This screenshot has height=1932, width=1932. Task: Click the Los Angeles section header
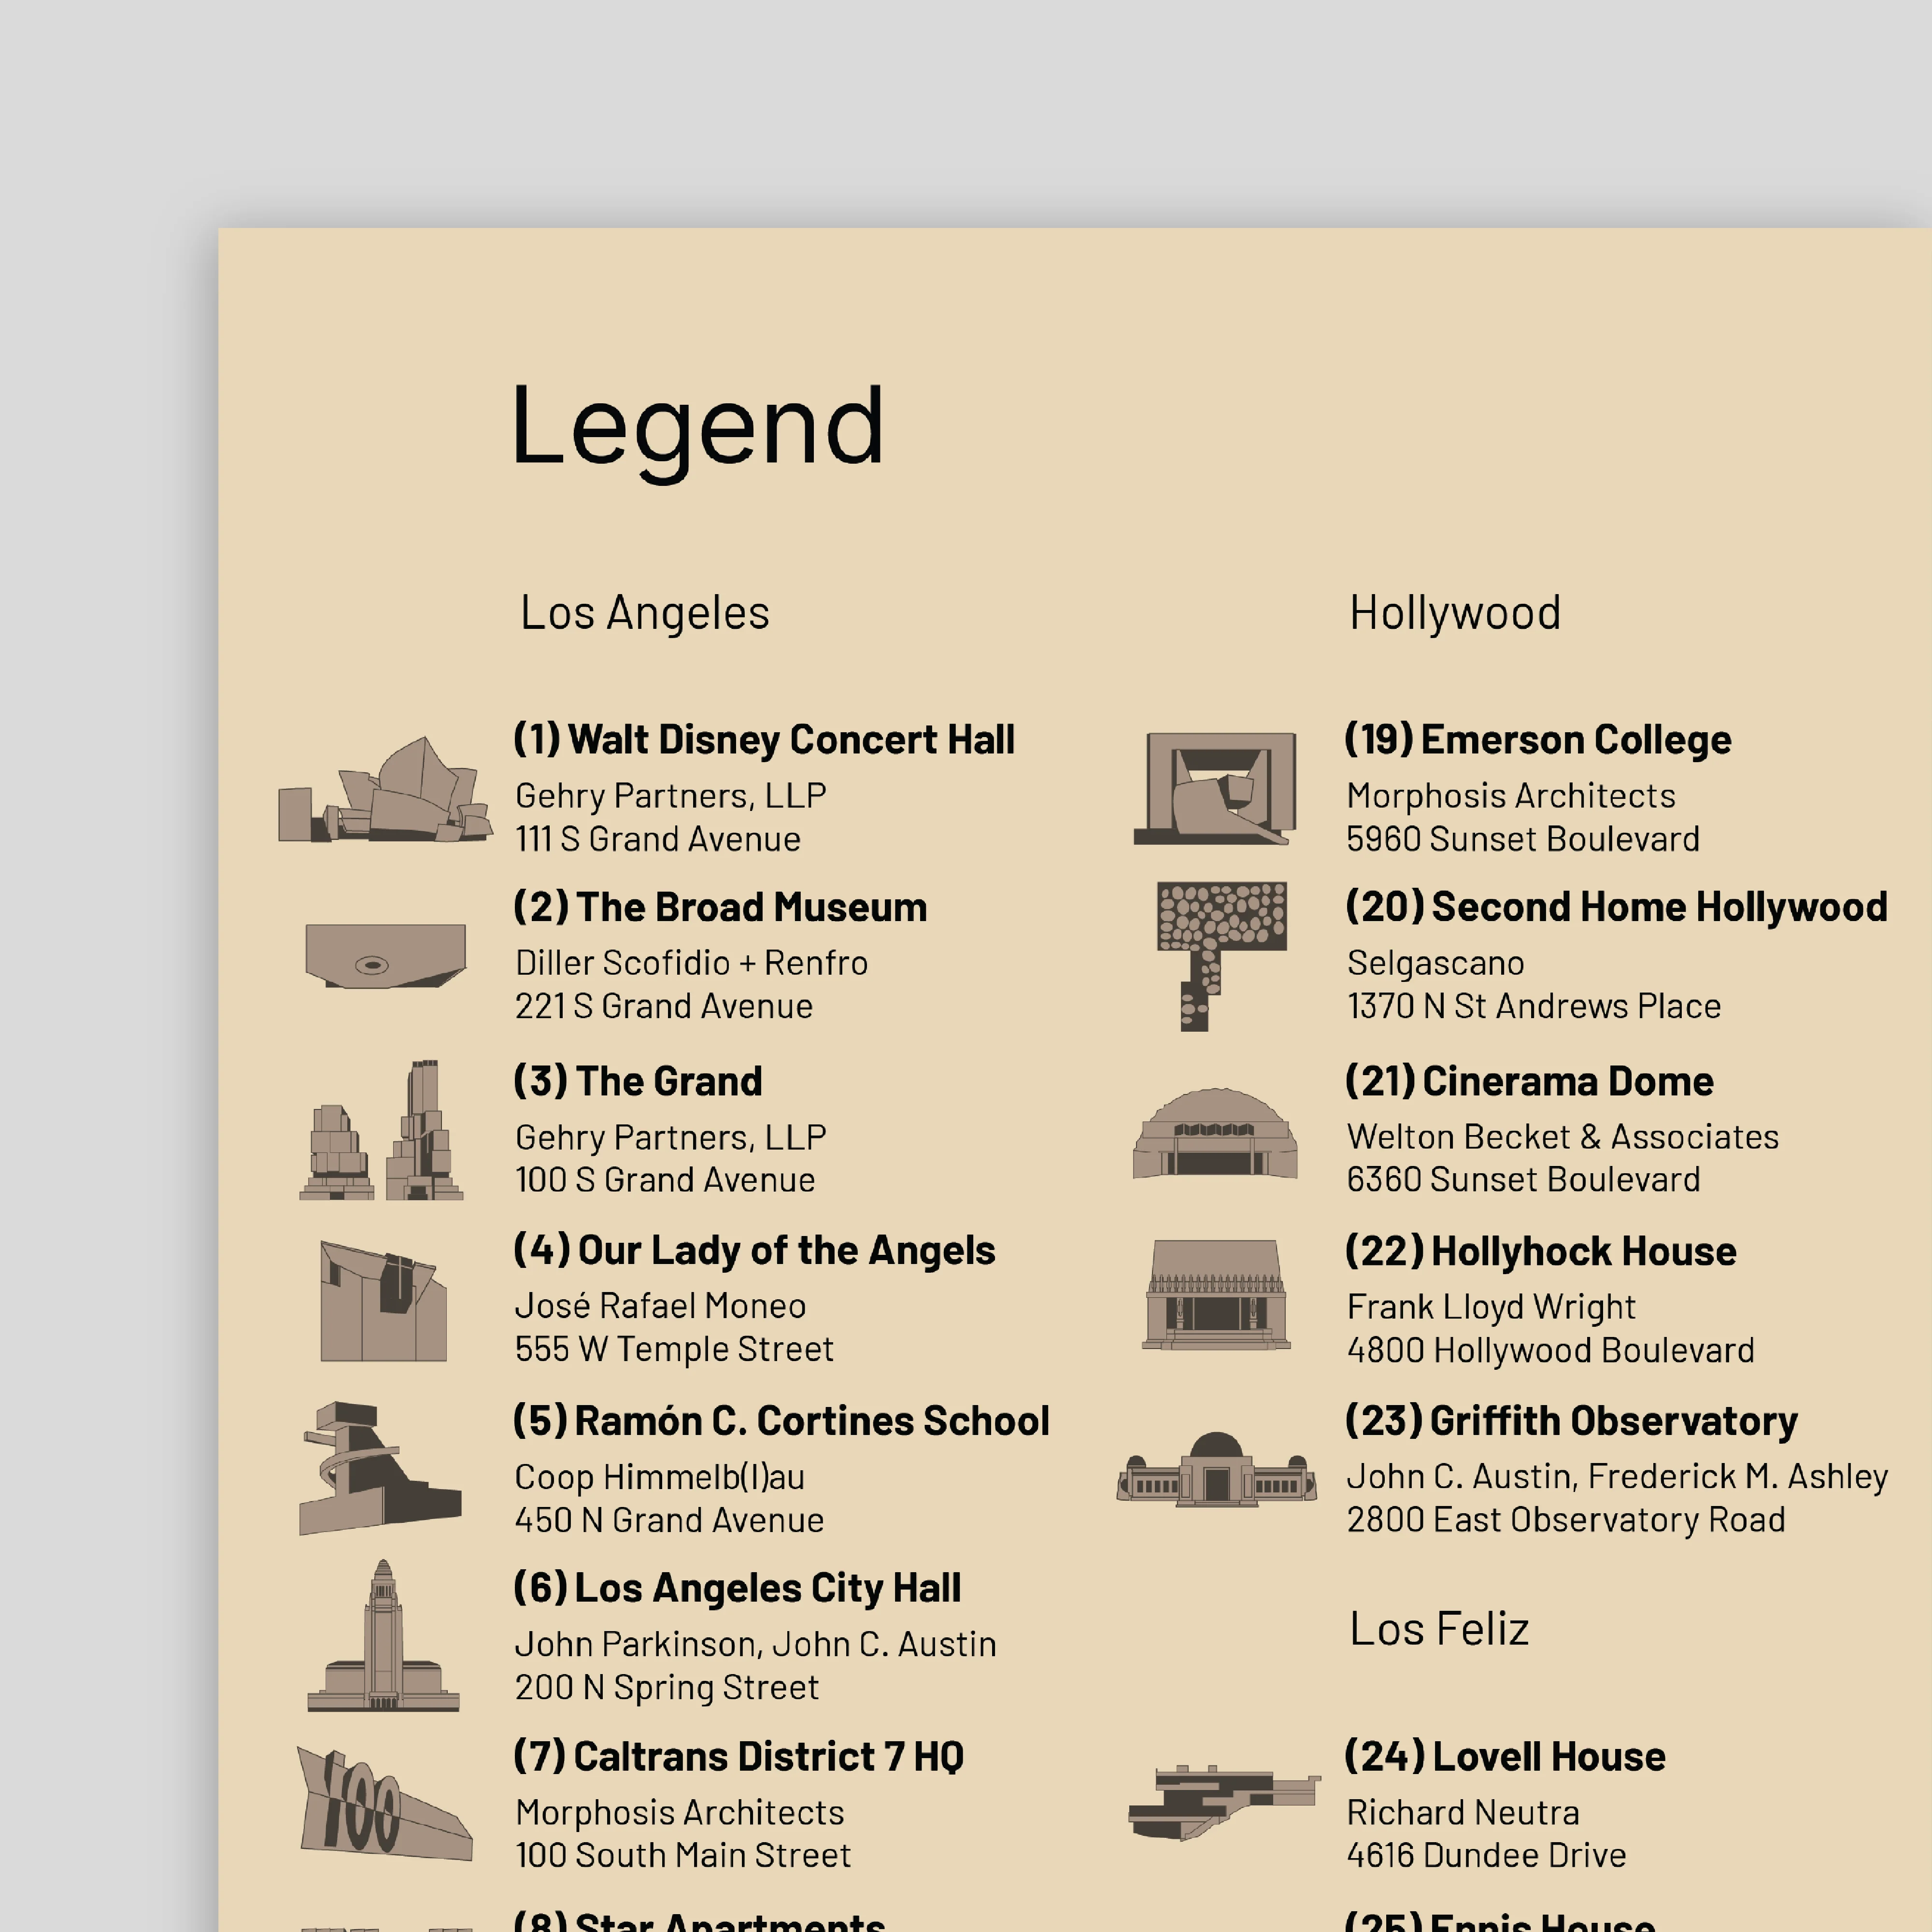[645, 615]
